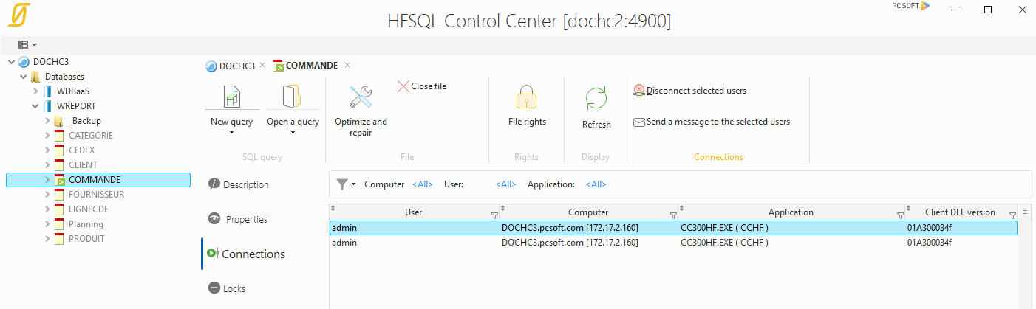Screen dimensions: 1036x309
Task: Click the Databases folder icon
Action: (x=35, y=77)
